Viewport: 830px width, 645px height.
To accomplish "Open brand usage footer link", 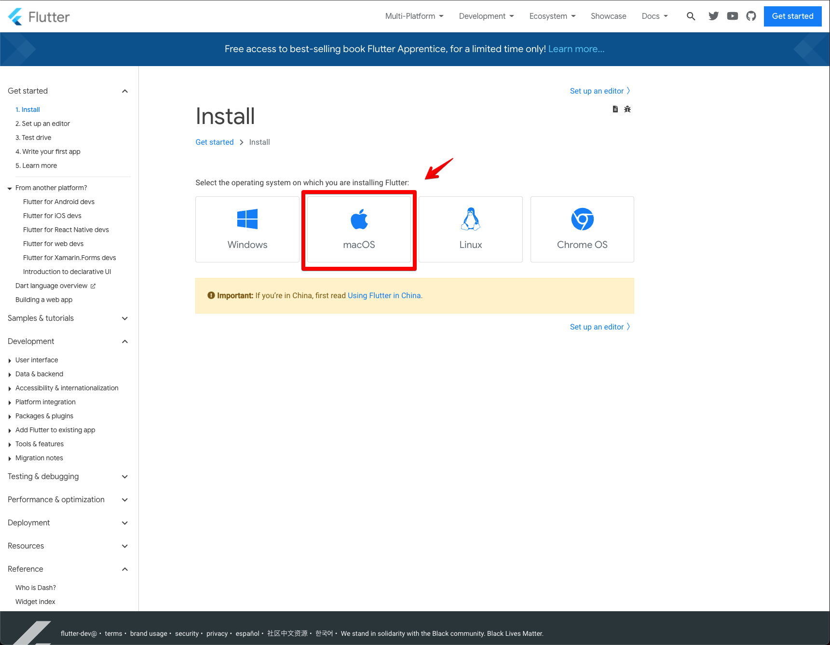I will click(x=149, y=633).
